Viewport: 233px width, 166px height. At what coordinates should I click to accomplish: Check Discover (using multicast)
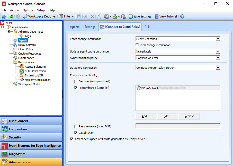point(76,81)
